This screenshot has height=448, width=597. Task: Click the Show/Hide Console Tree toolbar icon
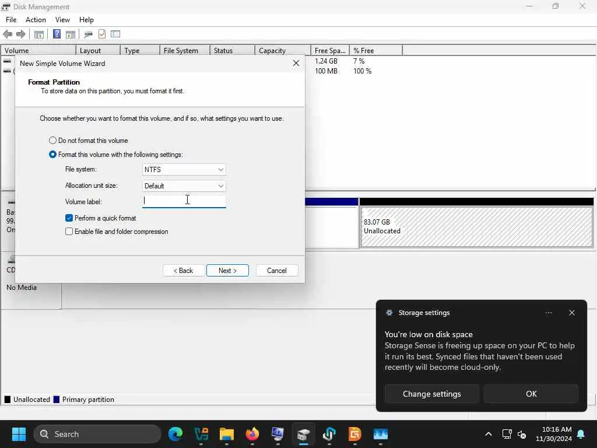39,34
